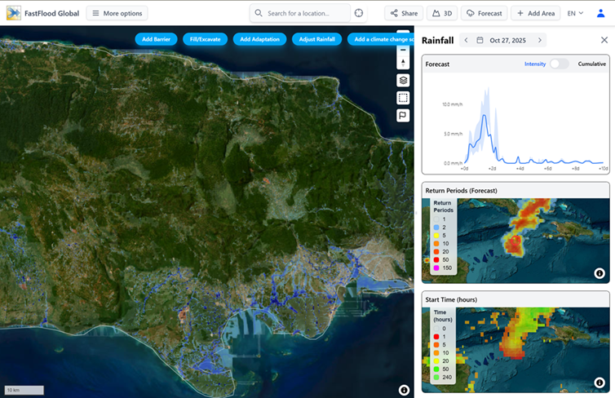Toggle Intensity/Cumulative forecast switch

559,64
